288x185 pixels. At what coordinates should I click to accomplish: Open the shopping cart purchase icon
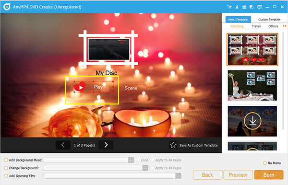(229, 7)
